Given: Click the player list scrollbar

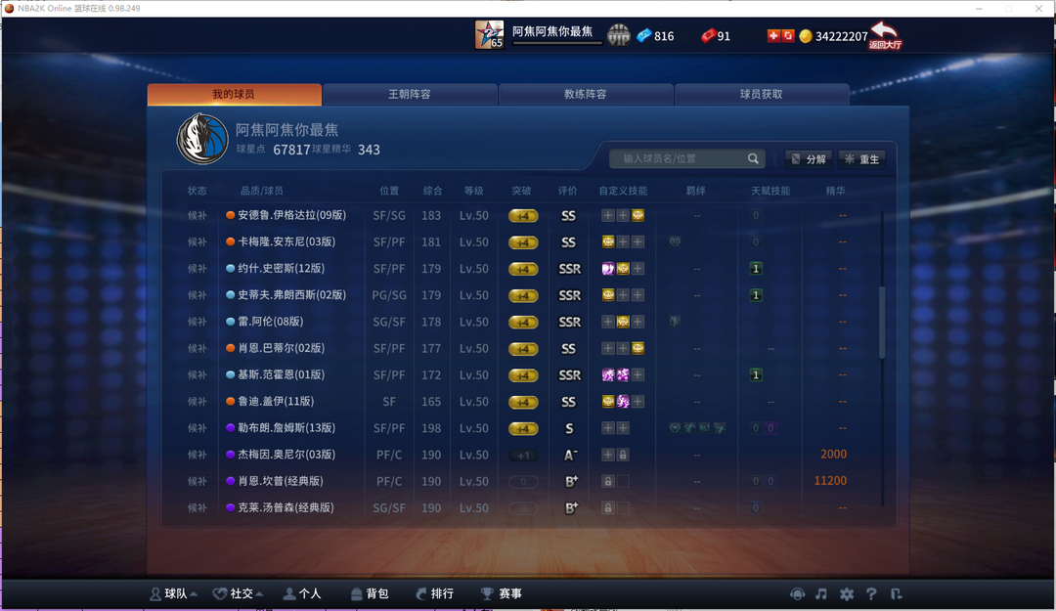Looking at the screenshot, I should [x=882, y=322].
